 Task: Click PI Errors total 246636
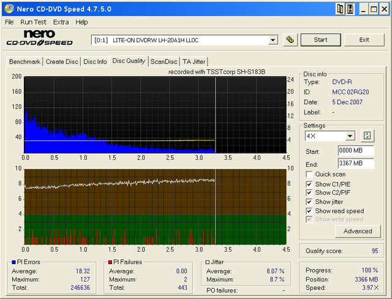[80, 287]
